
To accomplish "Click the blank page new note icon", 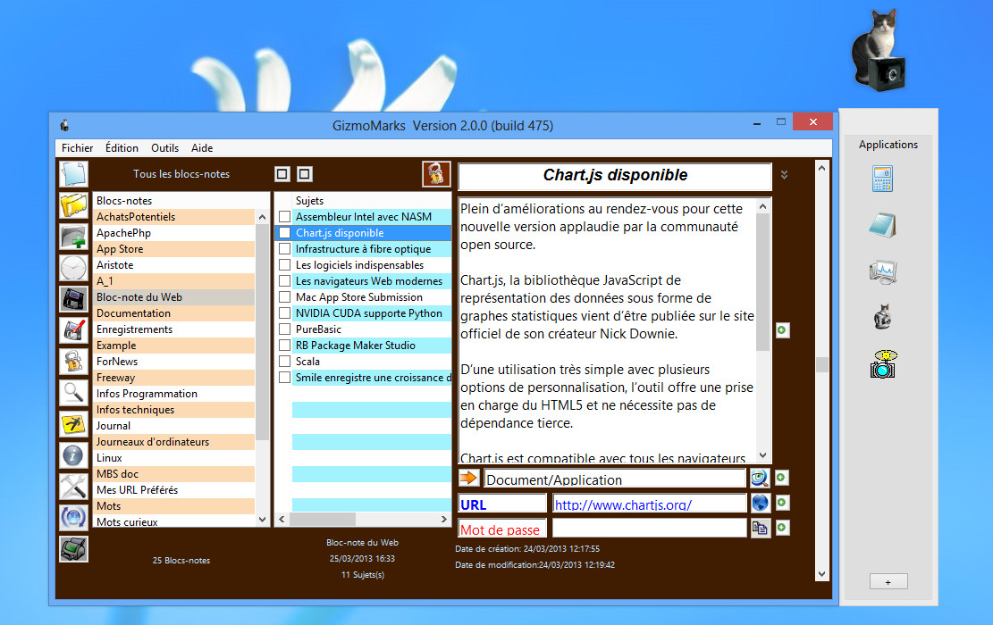I will [73, 174].
